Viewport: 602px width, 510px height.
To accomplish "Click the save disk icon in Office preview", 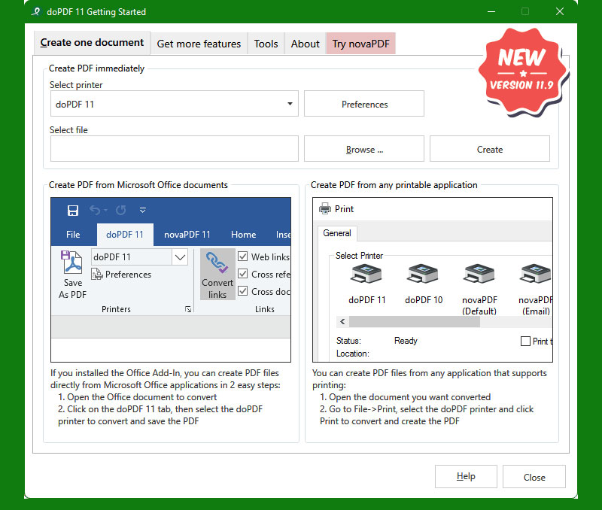I will [x=72, y=211].
